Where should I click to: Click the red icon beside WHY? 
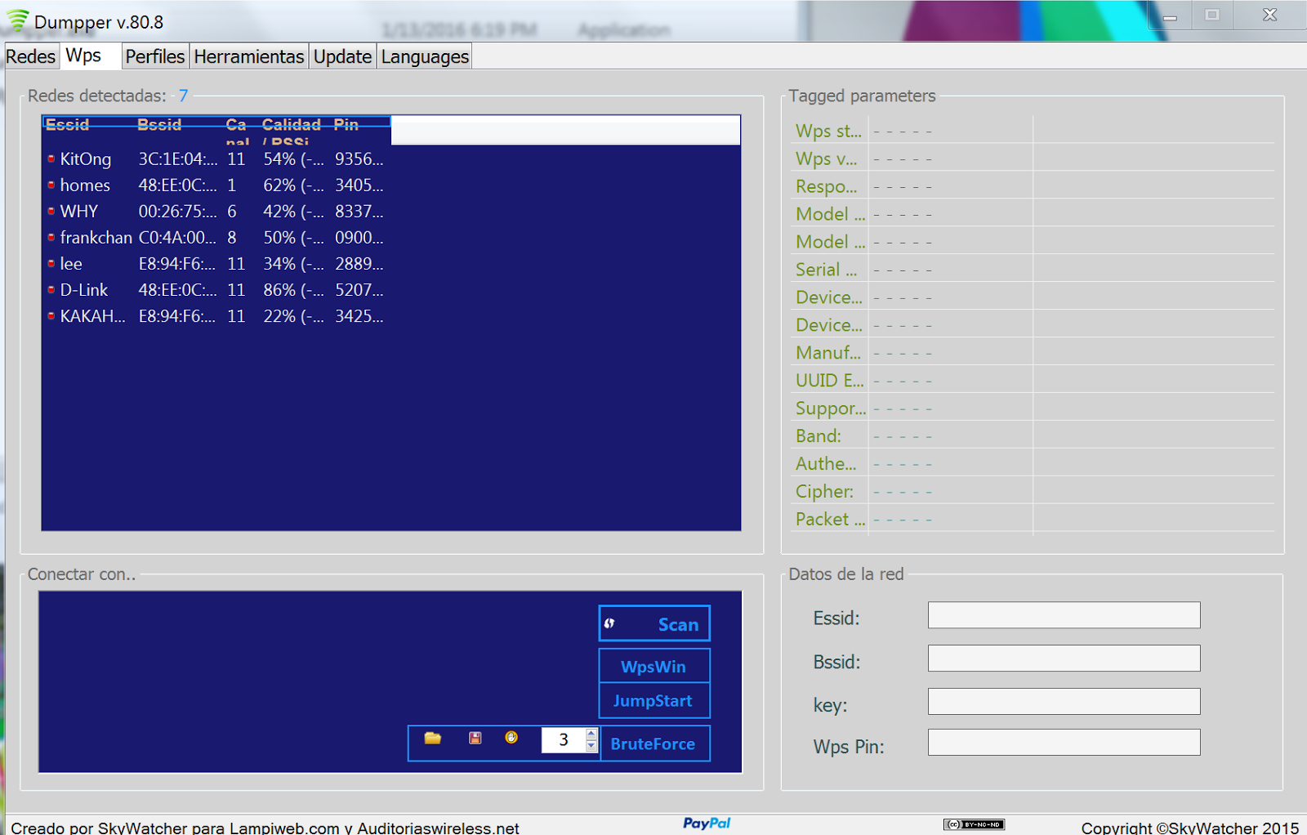(51, 211)
